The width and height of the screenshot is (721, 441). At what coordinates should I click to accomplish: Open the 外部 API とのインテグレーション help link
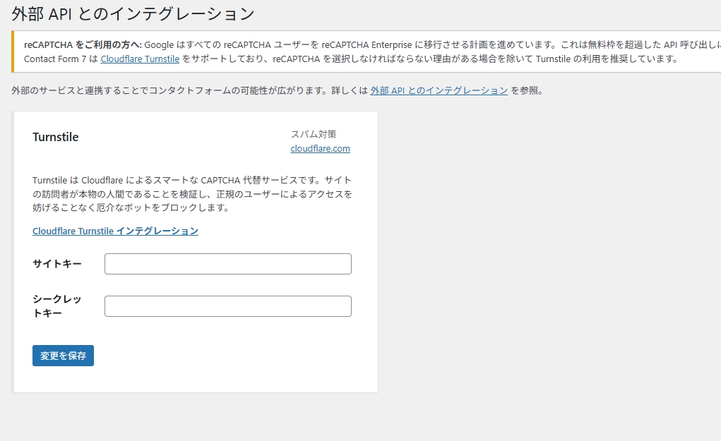coord(439,90)
